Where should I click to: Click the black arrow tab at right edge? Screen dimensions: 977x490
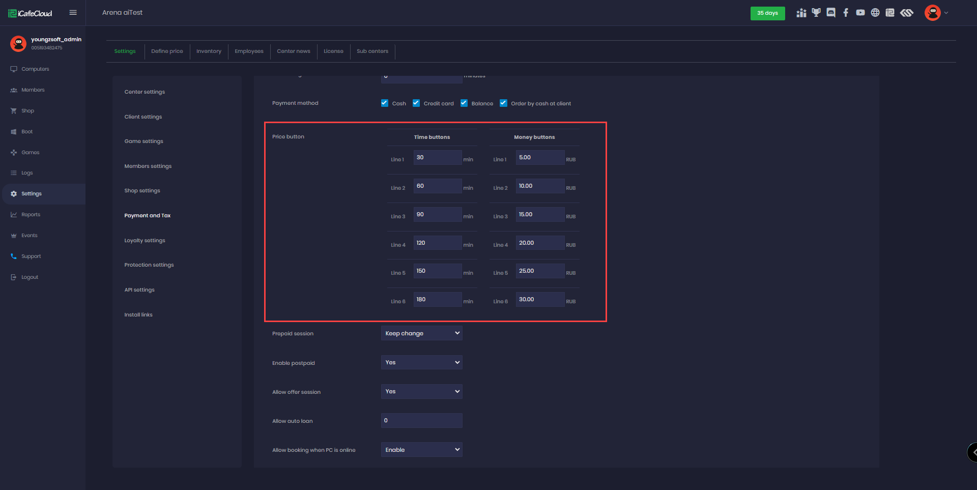tap(972, 452)
